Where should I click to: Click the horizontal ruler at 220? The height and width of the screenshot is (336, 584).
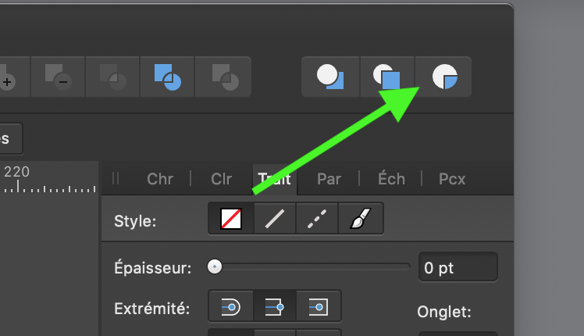pyautogui.click(x=16, y=172)
